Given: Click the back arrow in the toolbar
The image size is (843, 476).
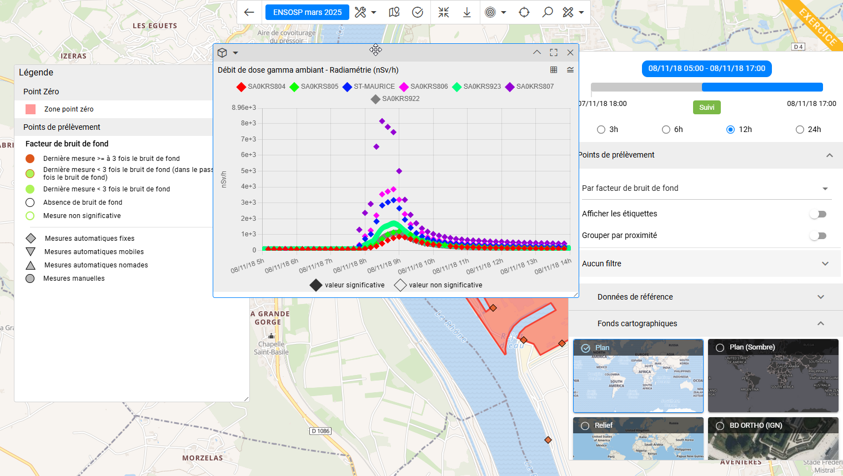Looking at the screenshot, I should click(249, 12).
